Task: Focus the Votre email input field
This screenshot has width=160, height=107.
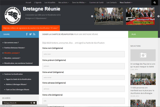Action: pos(83,77)
